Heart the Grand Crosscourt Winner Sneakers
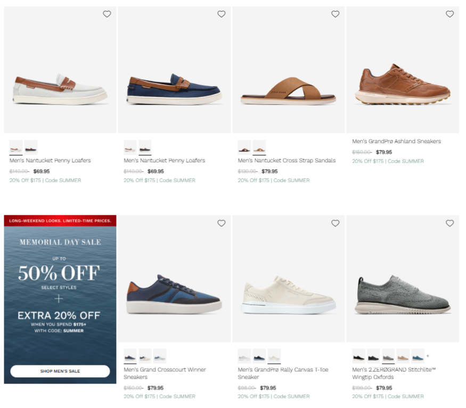 [x=221, y=224]
